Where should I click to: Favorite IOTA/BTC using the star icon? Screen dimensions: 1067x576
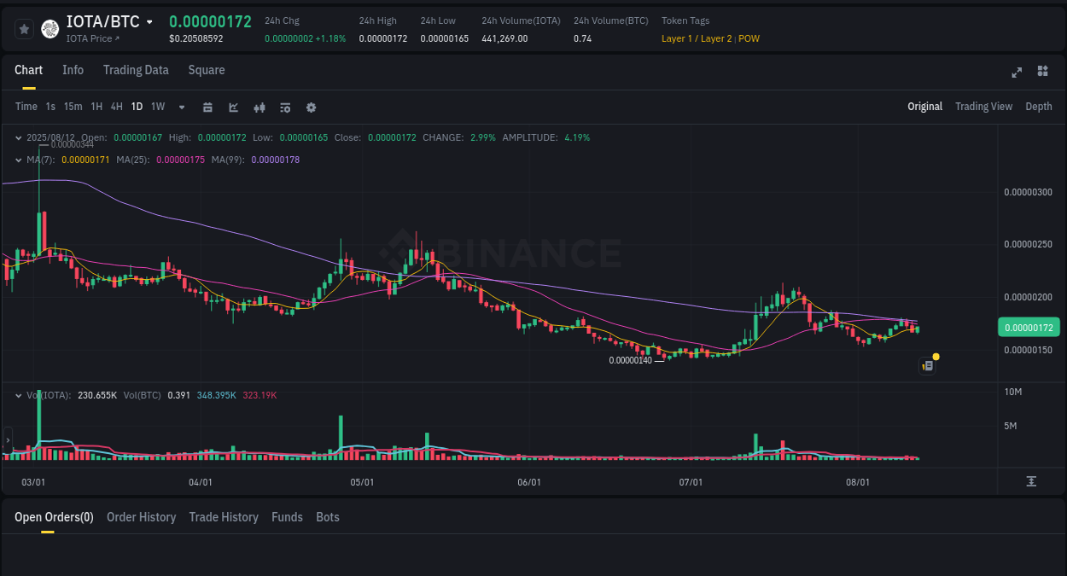coord(24,28)
